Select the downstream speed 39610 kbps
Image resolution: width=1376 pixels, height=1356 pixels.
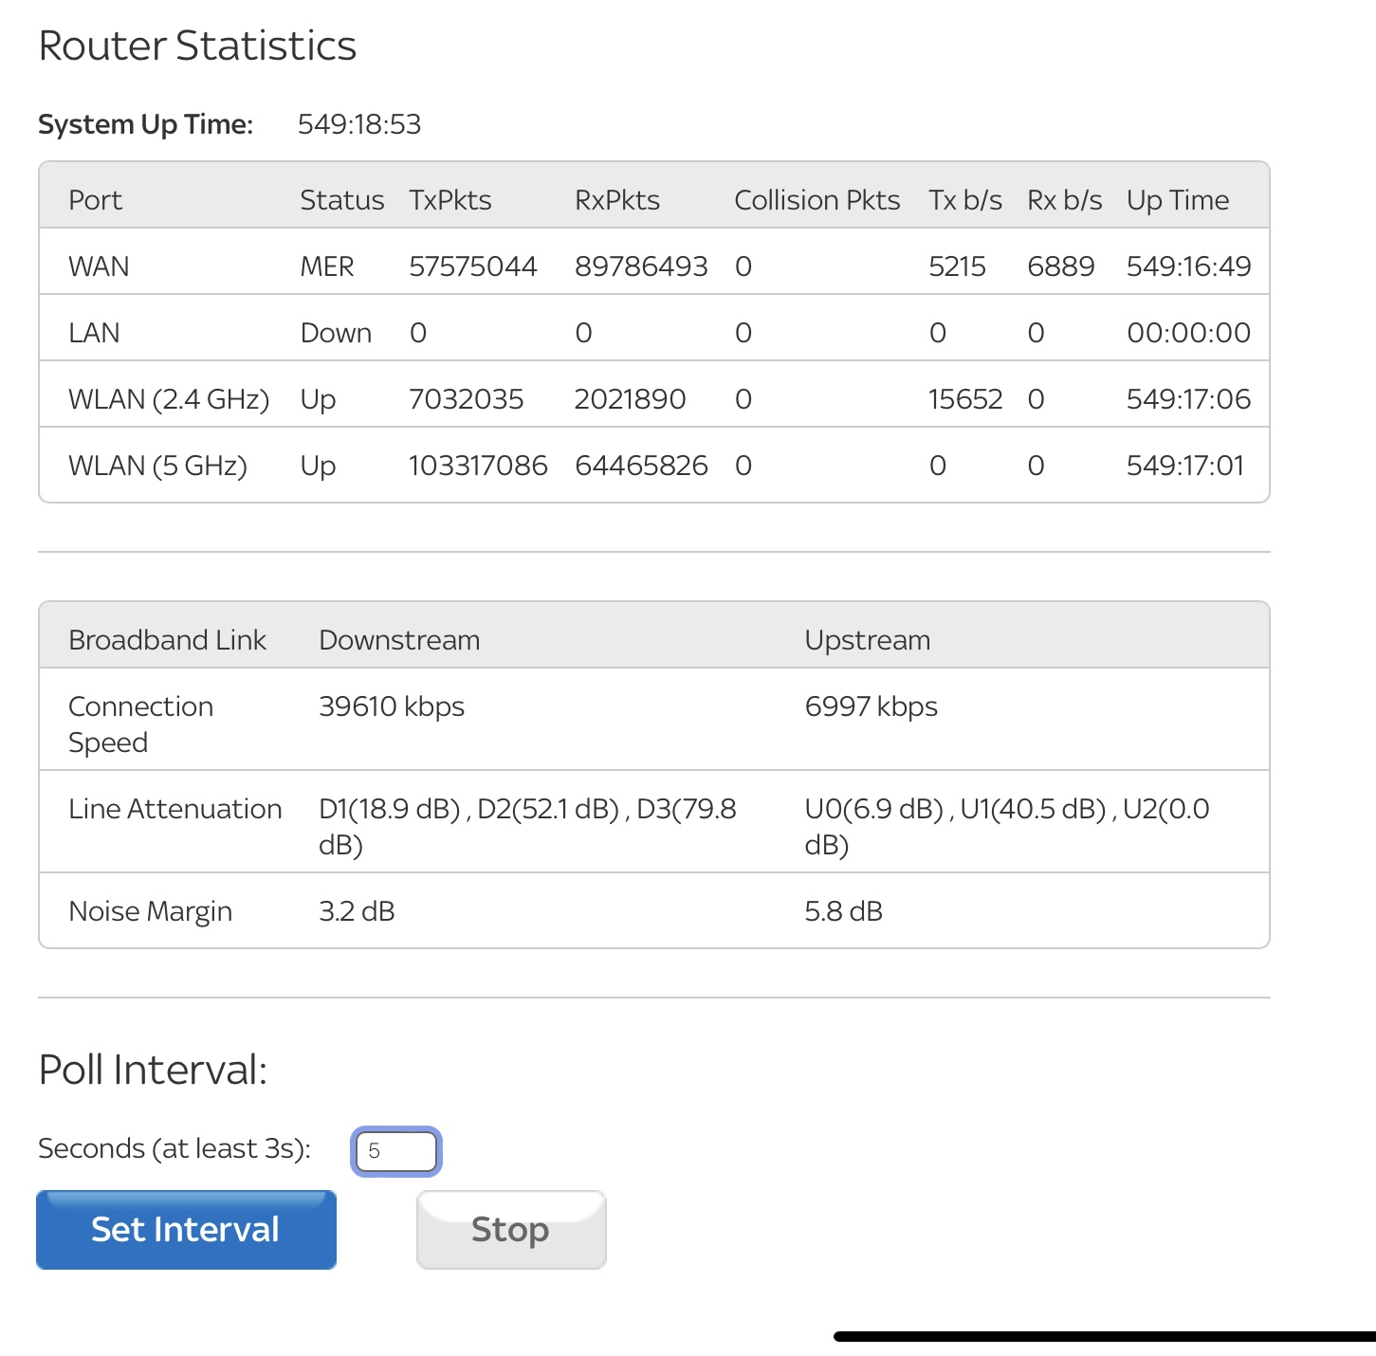pos(392,706)
